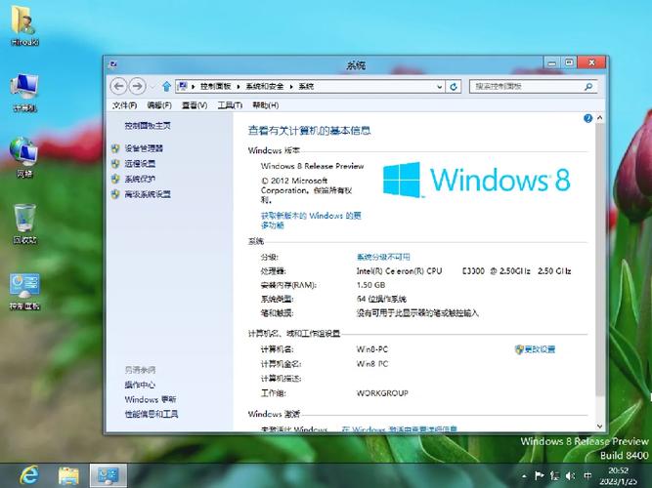The image size is (652, 488).
Task: Open 设备管理器 in the sidebar
Action: coord(144,148)
